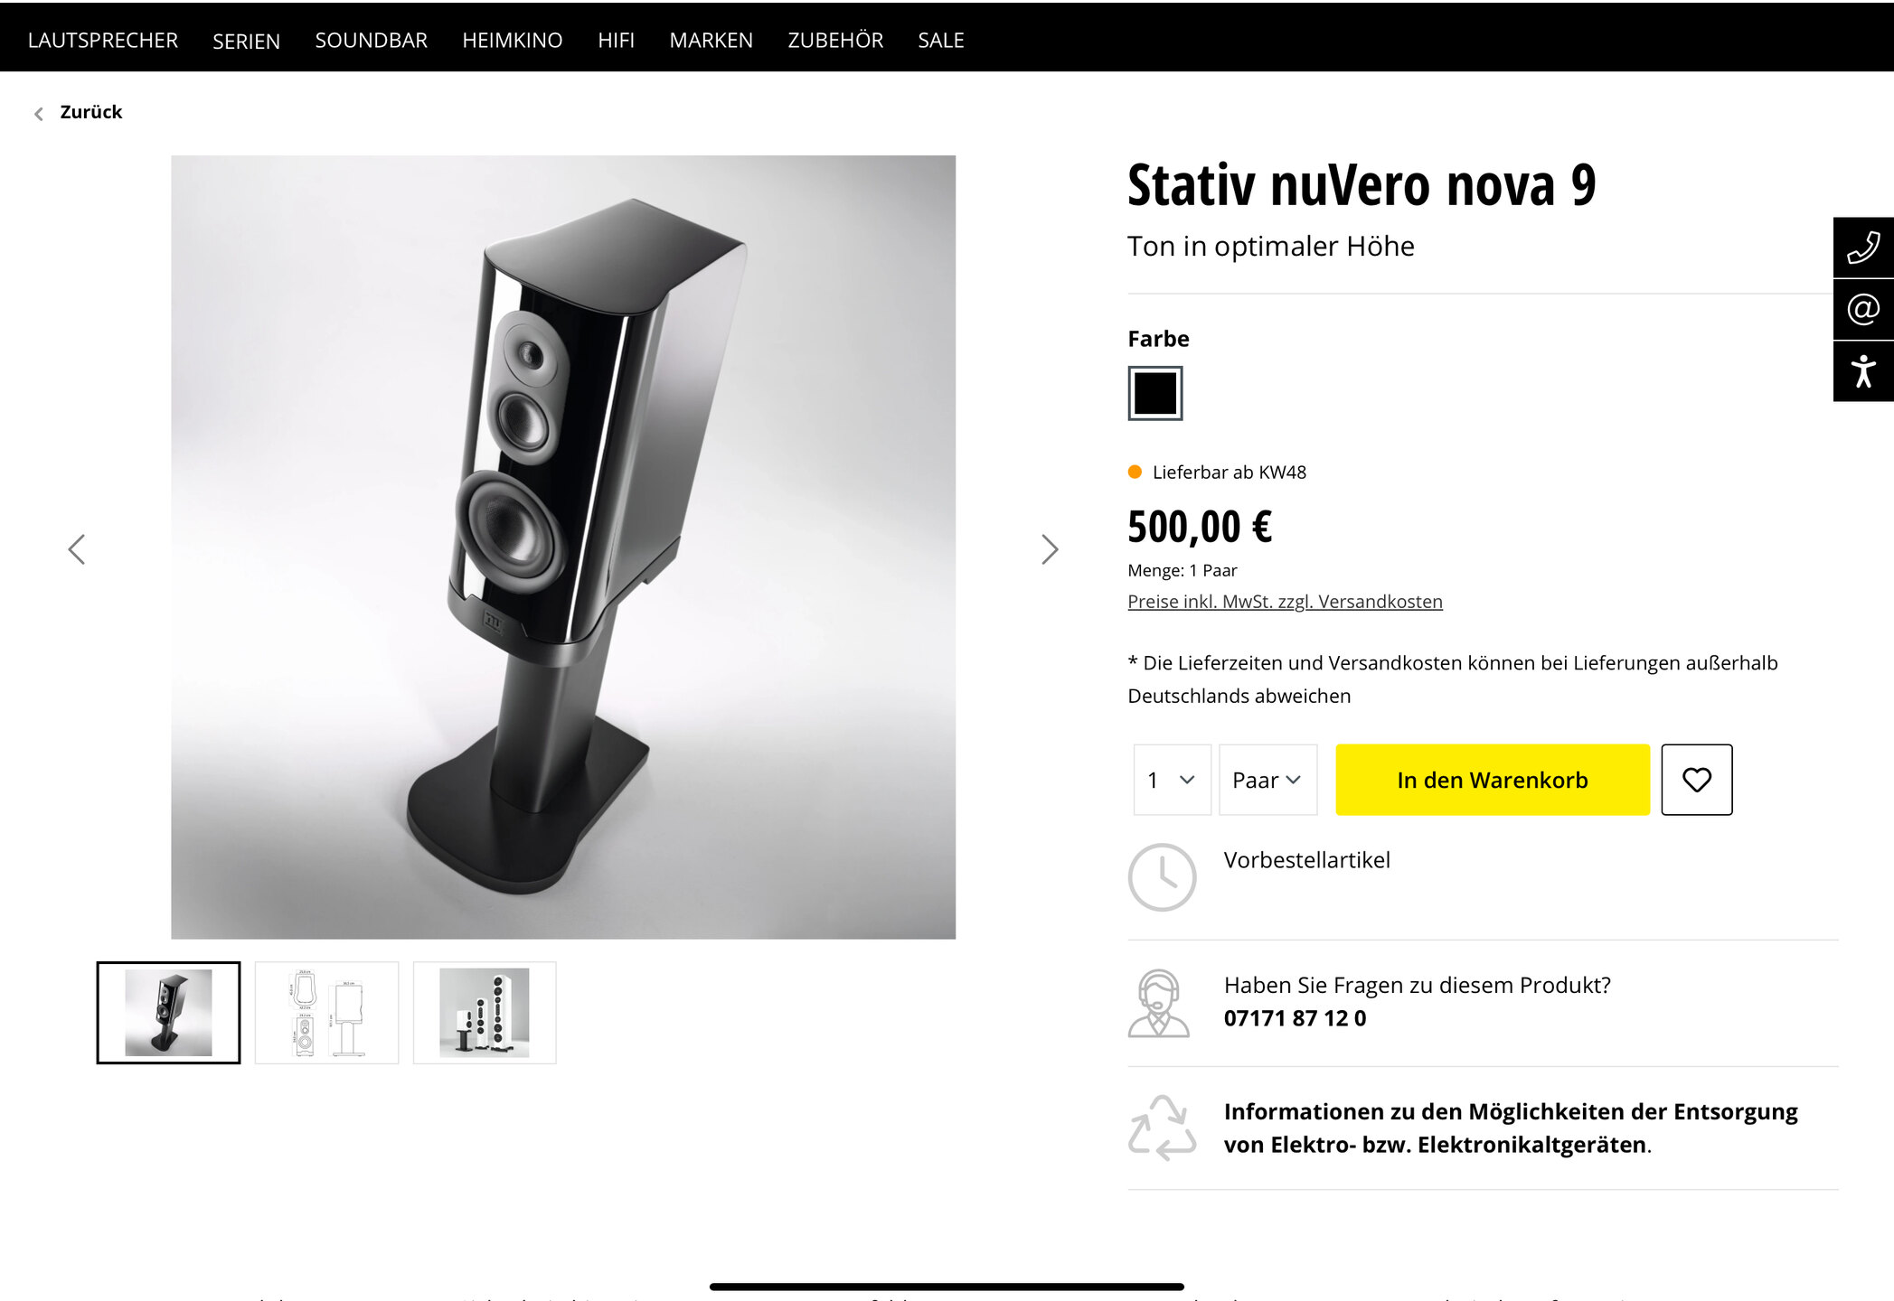Select the speaker lineup thumbnail
The image size is (1894, 1301).
coord(485,1013)
